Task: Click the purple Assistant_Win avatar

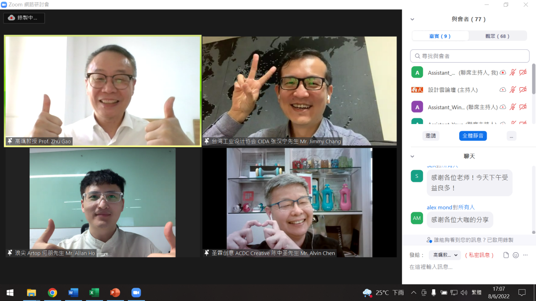Action: 417,107
